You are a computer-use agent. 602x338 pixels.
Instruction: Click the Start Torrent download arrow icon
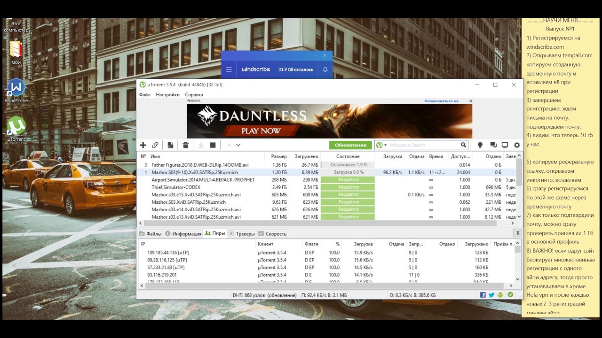point(201,145)
